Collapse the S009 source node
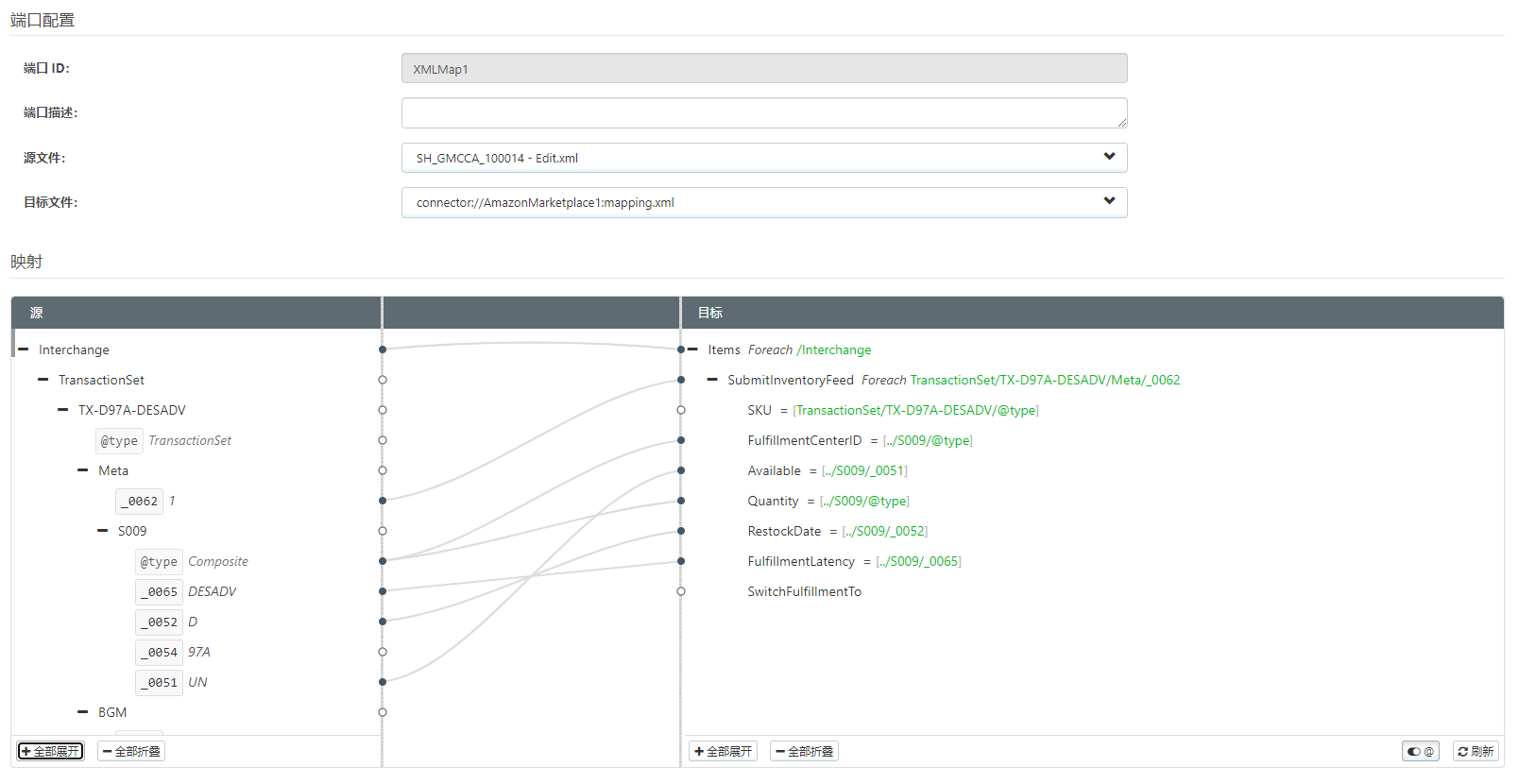The height and width of the screenshot is (784, 1519). point(103,531)
